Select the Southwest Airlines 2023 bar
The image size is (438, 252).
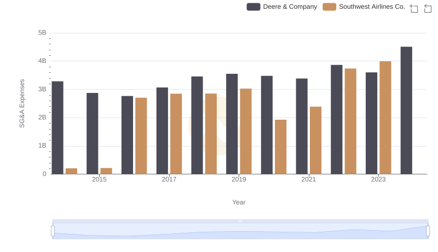(385, 118)
